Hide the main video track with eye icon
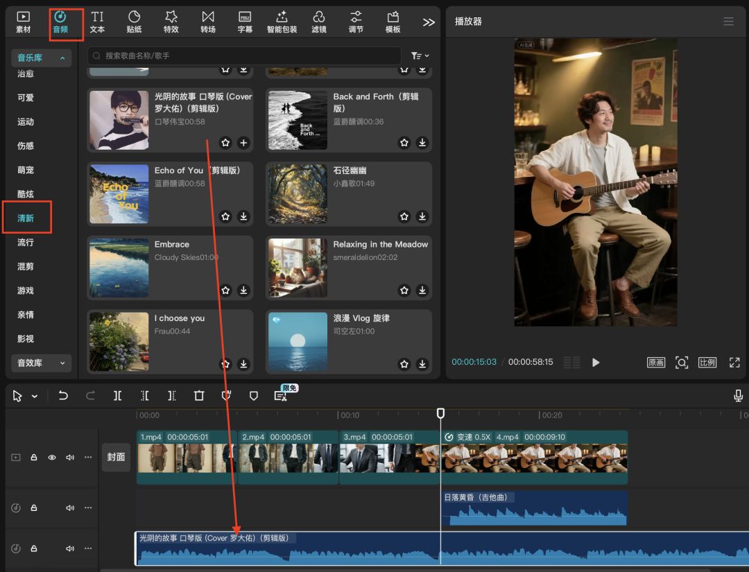Screen dimensions: 749x572 [x=52, y=458]
